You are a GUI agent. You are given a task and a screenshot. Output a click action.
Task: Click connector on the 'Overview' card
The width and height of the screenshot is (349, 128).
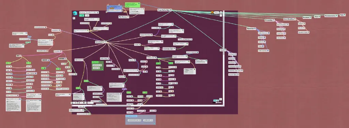click(61, 51)
